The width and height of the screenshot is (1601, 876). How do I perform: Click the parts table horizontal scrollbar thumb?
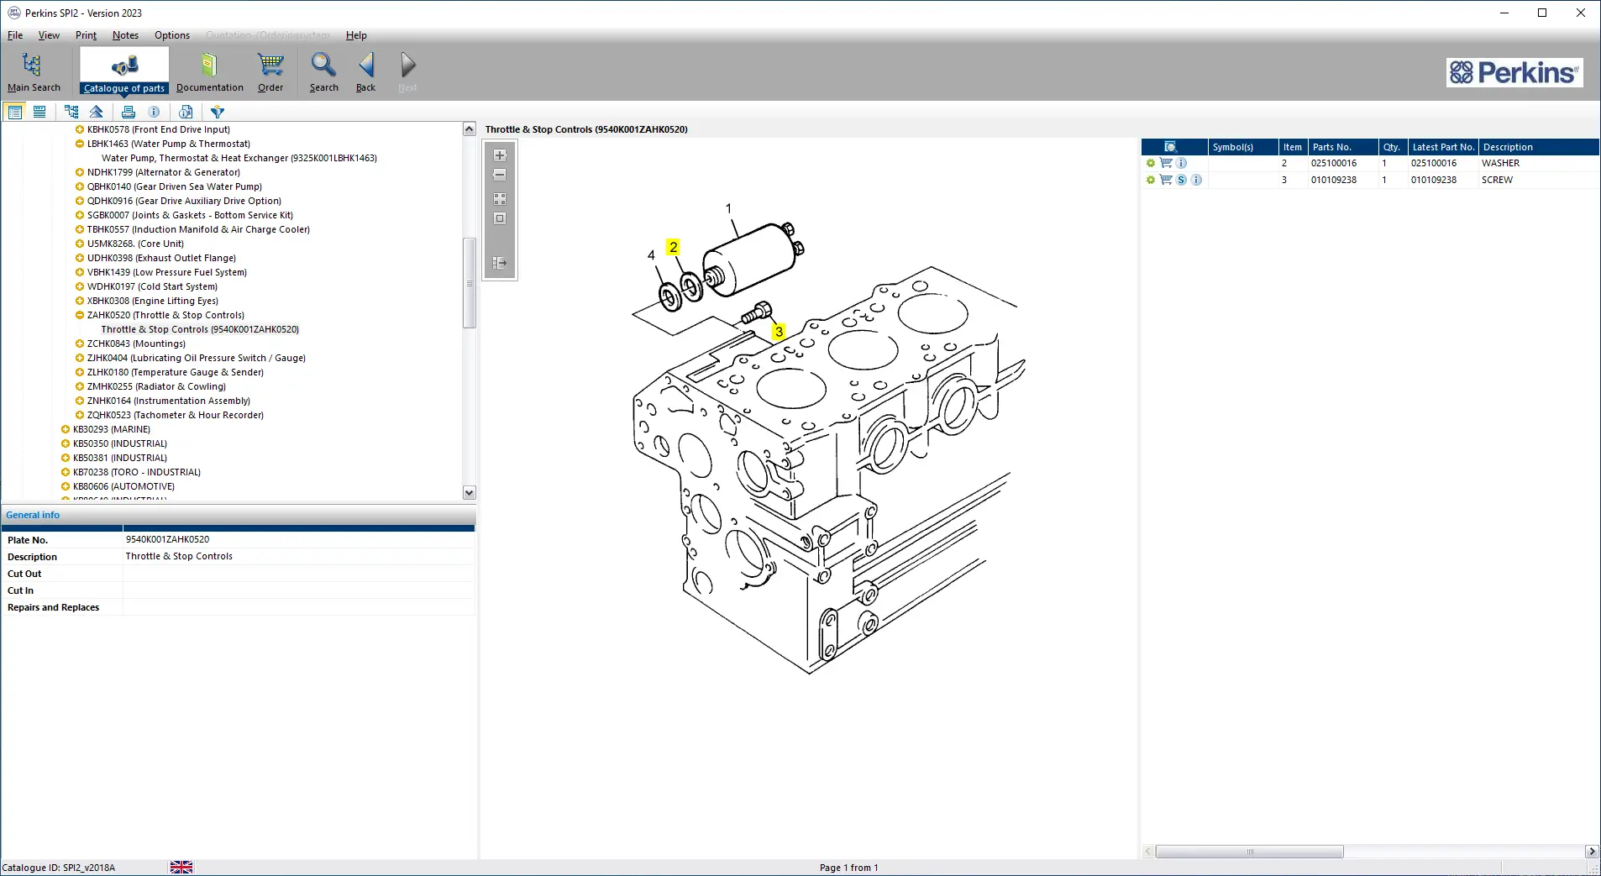click(1249, 852)
